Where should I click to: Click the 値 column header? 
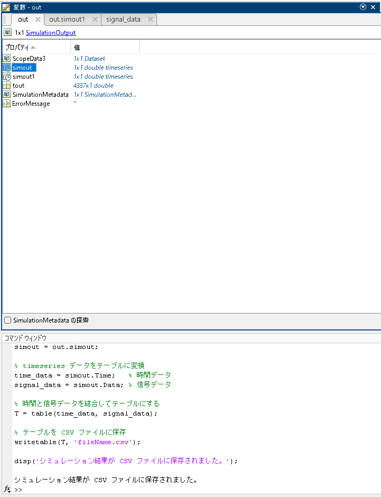pos(105,48)
